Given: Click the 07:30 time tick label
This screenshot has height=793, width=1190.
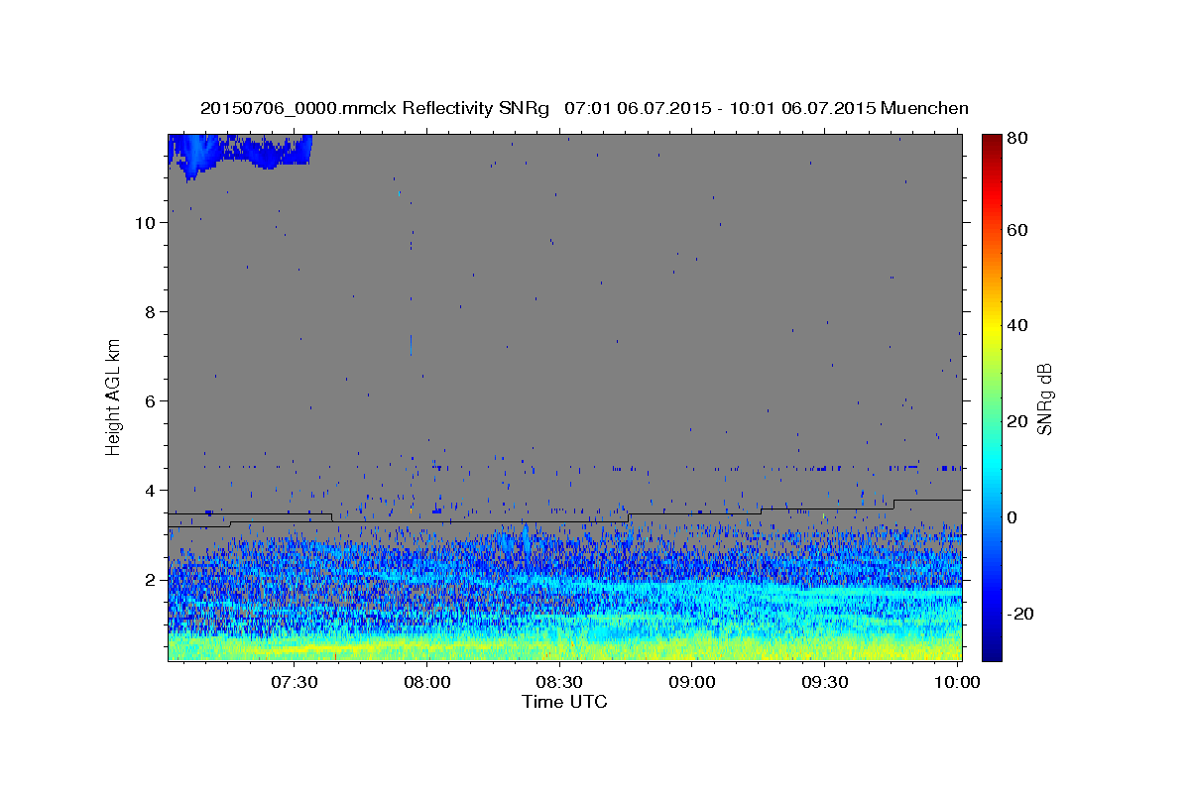Looking at the screenshot, I should coord(295,682).
